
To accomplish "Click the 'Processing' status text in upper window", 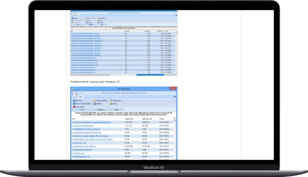I will 90,75.
